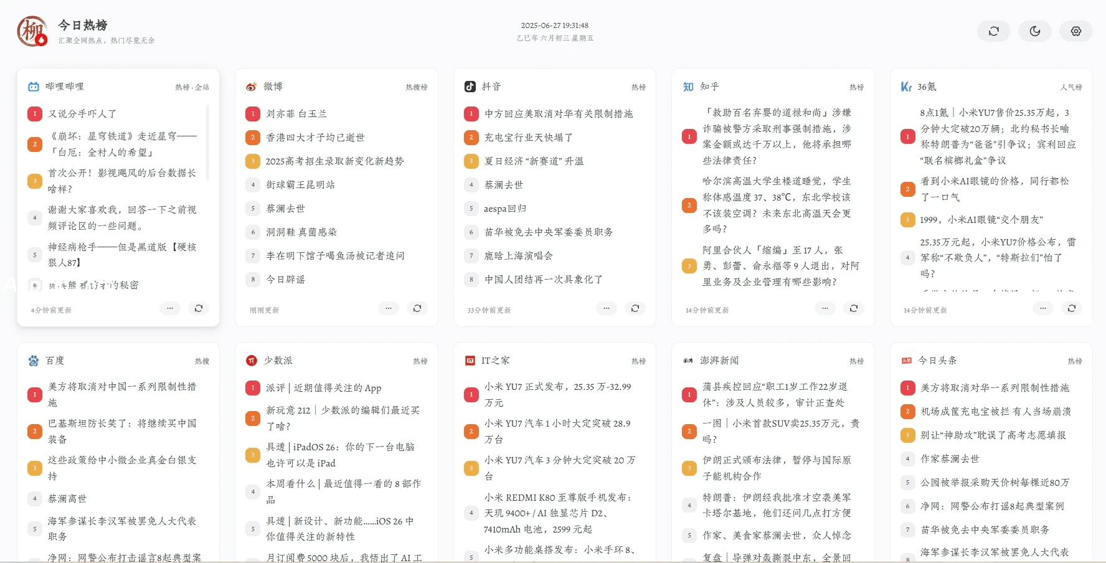Open 微博 topic 街球霸王昆明站

coord(301,185)
